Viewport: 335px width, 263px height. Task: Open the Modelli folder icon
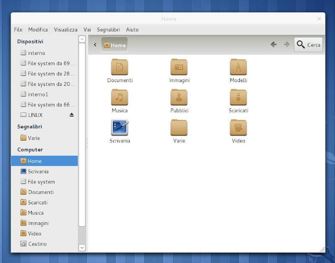coord(238,67)
